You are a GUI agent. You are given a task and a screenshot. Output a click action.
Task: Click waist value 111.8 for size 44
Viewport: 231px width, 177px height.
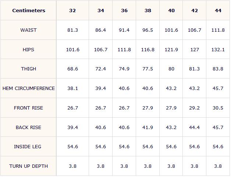click(x=218, y=30)
